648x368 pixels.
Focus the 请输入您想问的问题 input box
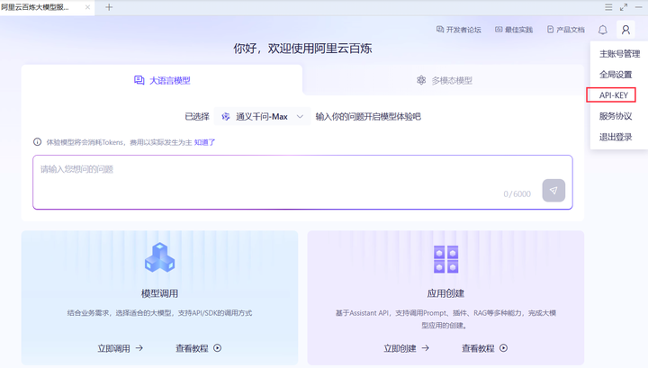[x=302, y=182]
